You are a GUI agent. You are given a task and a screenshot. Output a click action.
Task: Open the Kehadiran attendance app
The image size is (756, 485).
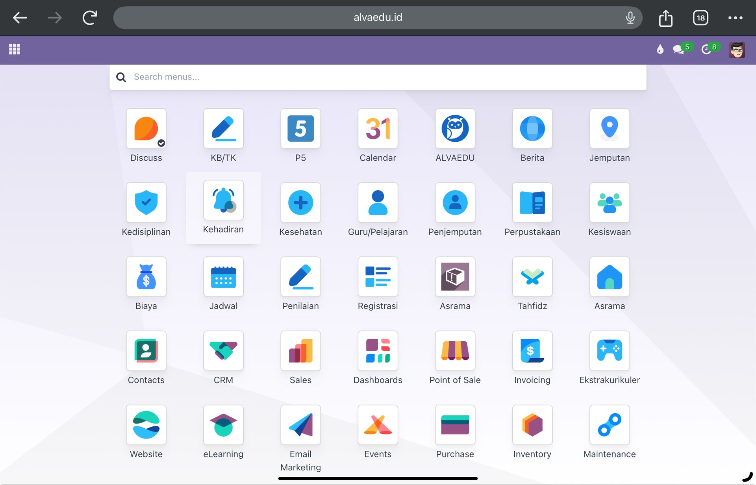(223, 200)
